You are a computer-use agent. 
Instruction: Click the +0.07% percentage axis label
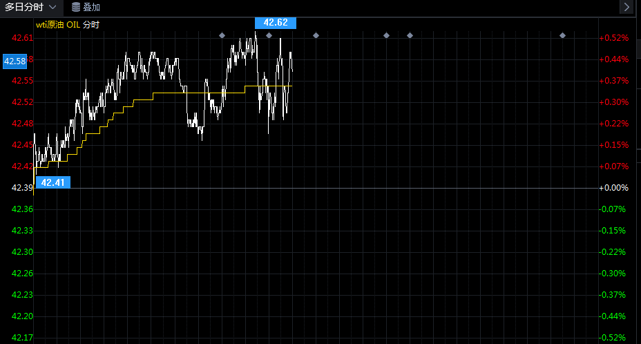click(614, 166)
